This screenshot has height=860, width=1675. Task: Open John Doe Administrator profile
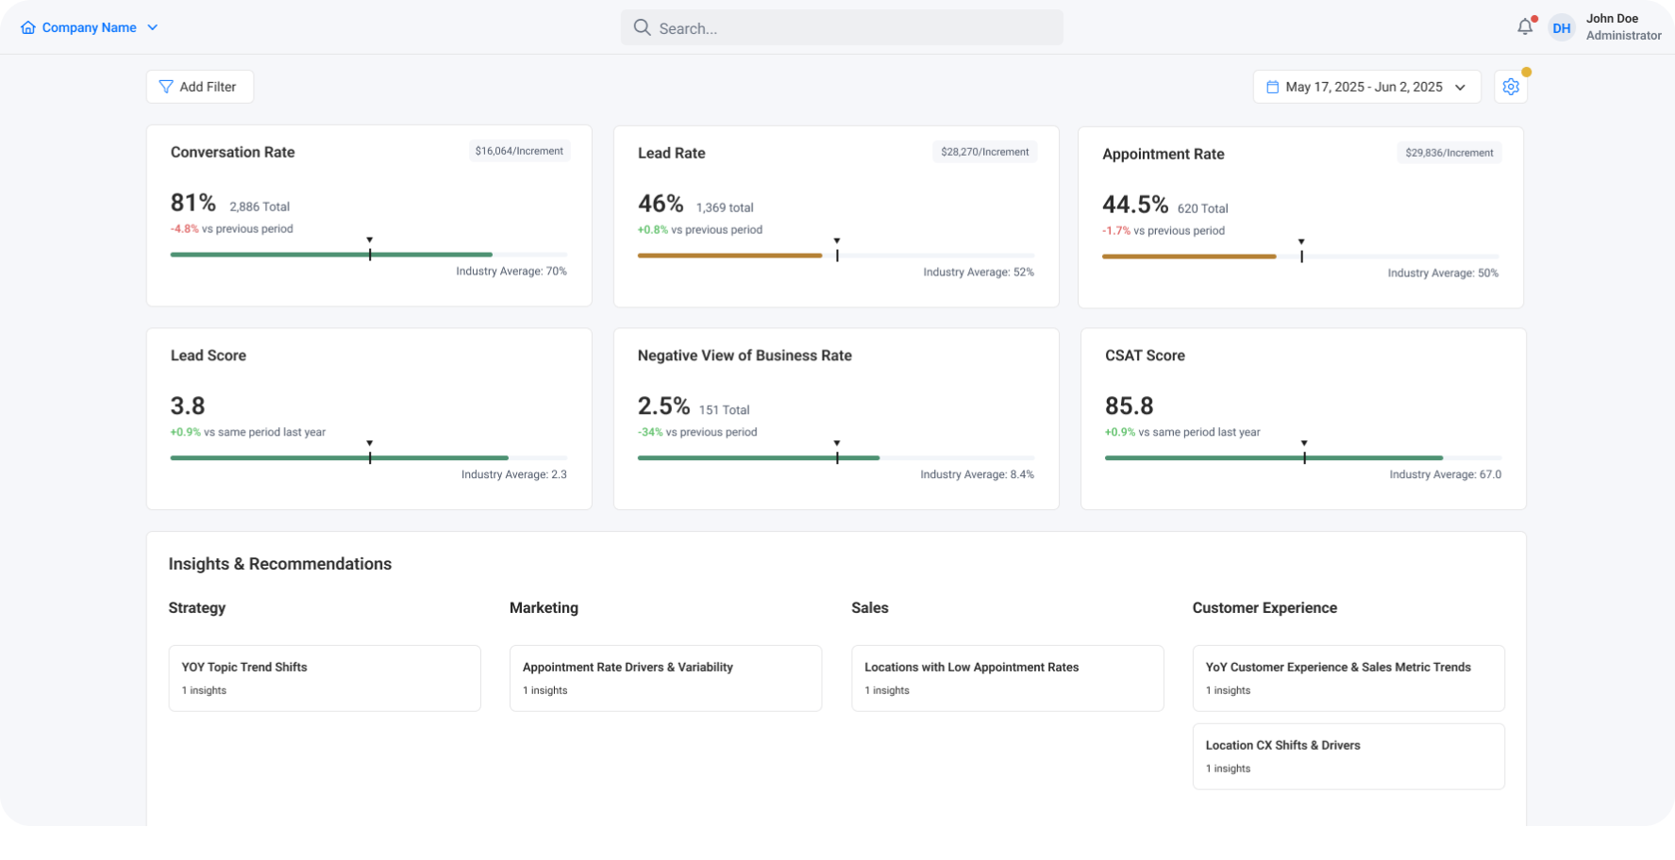(1623, 27)
